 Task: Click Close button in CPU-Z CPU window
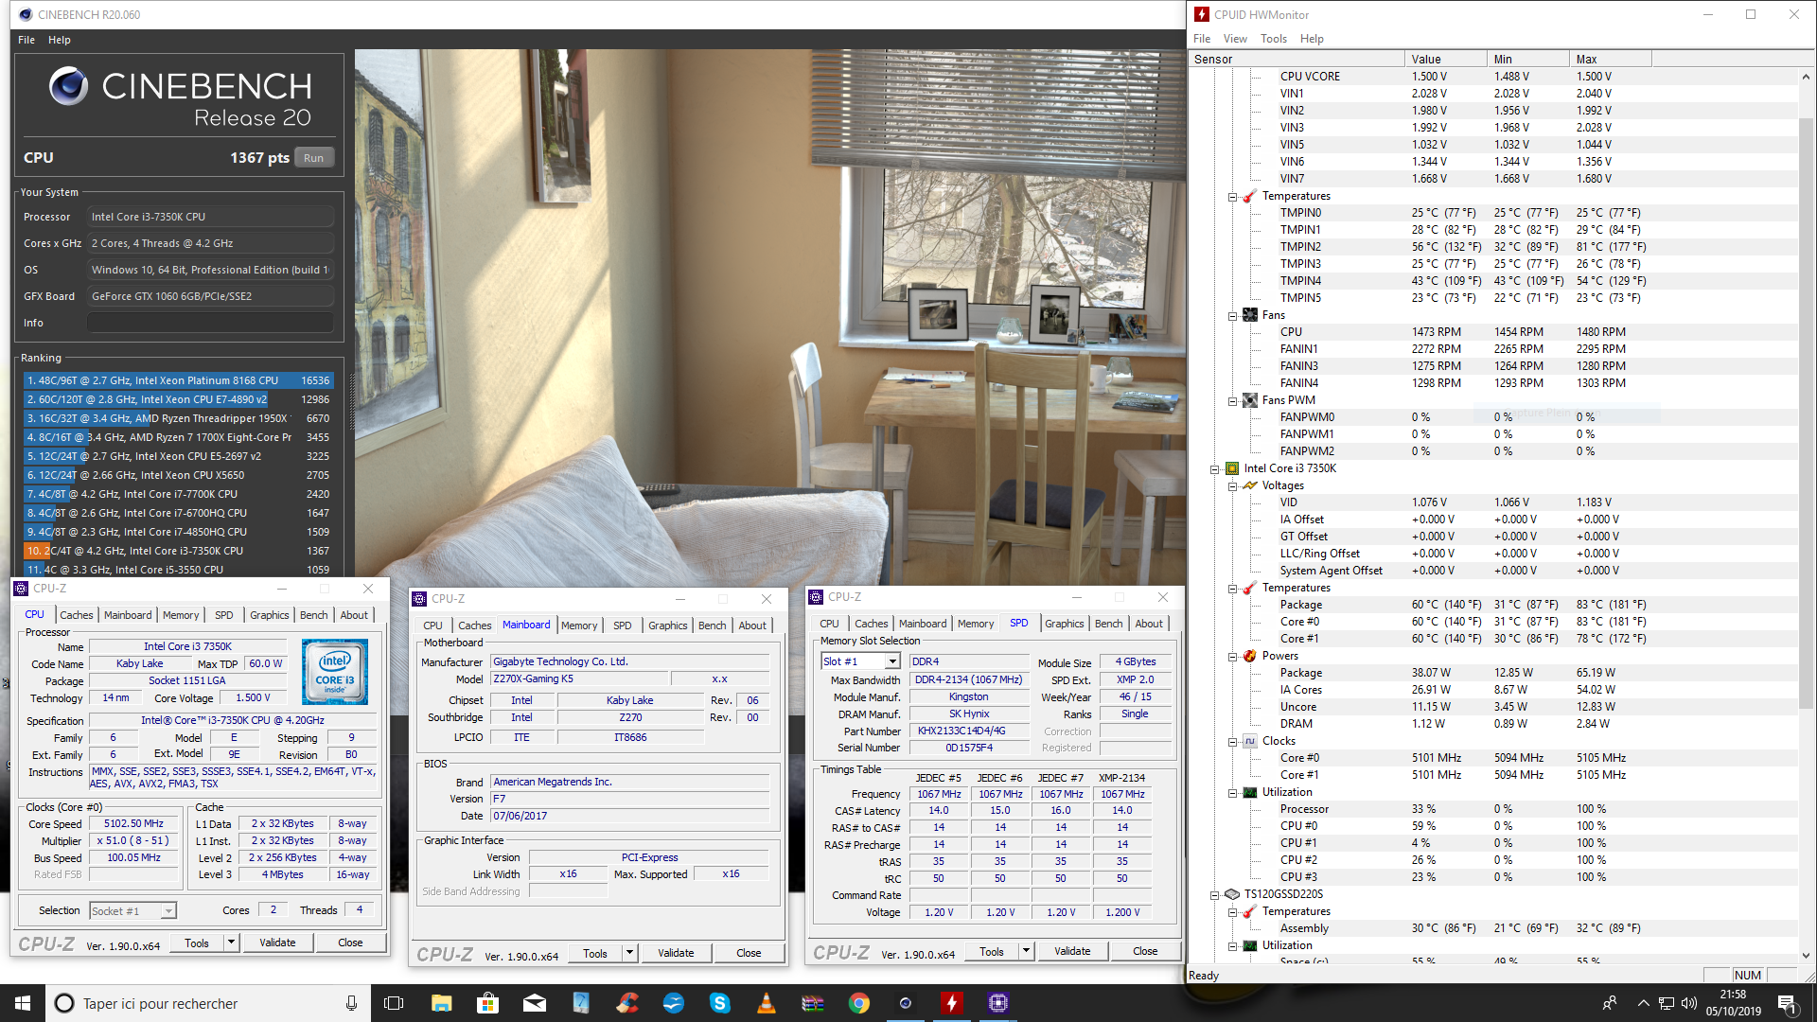[350, 943]
